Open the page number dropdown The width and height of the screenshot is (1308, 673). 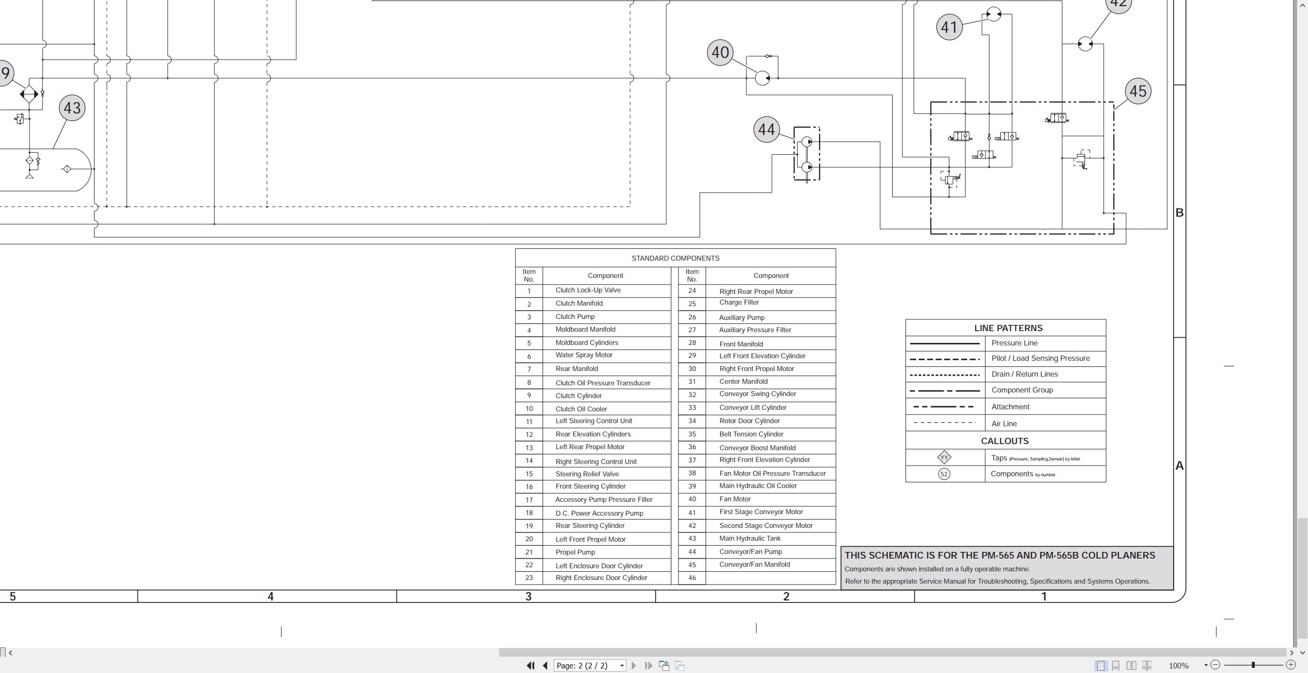(x=622, y=665)
